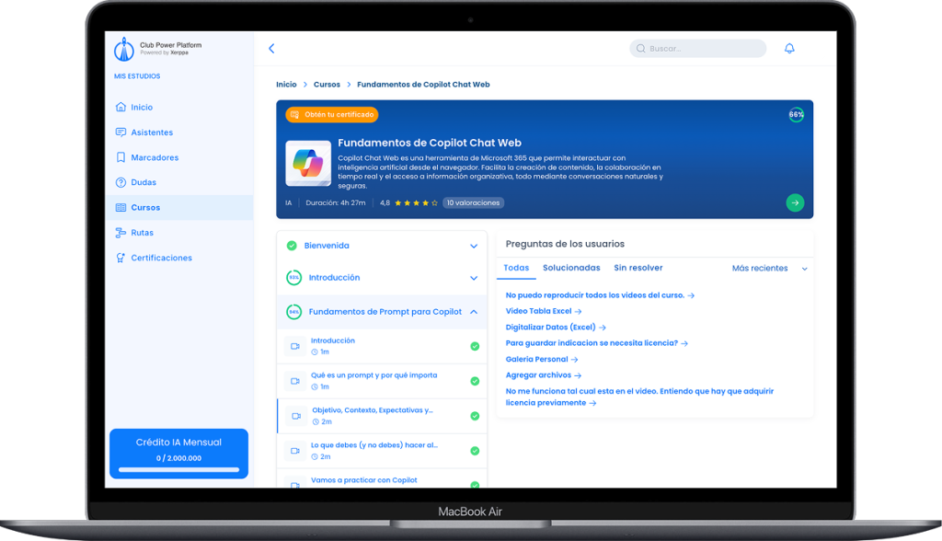Switch to the Sin resolver tab
The width and height of the screenshot is (942, 541).
pos(638,268)
